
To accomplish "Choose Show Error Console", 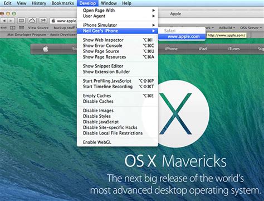I will tap(118, 46).
